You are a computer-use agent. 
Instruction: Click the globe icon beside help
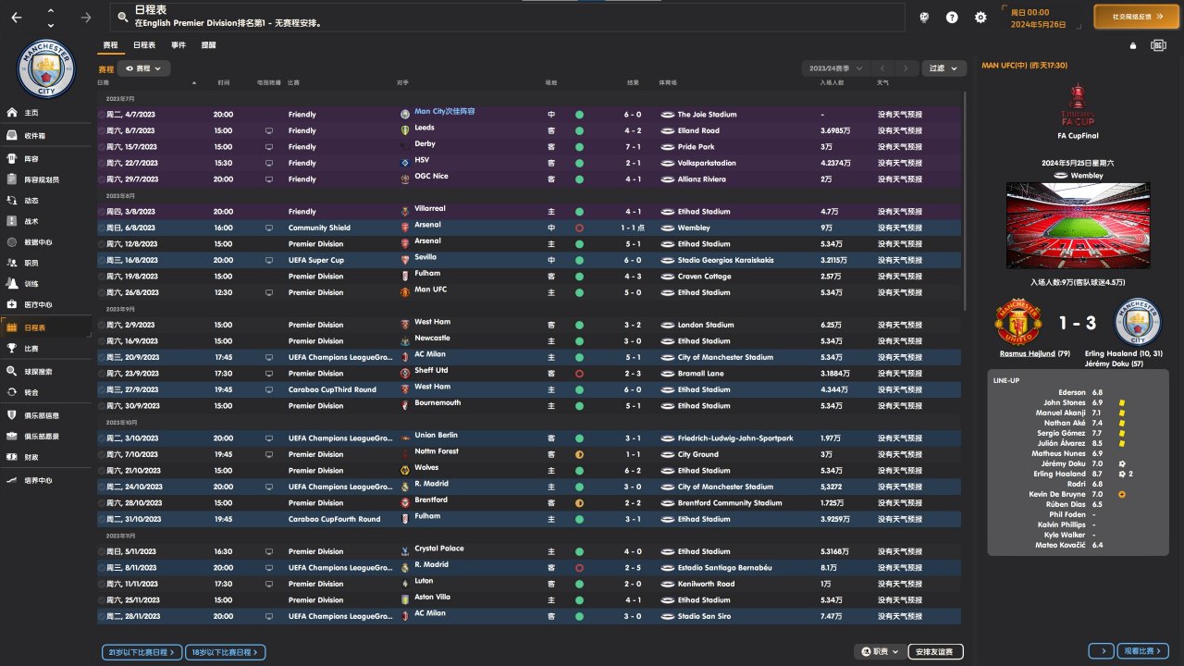coord(923,17)
